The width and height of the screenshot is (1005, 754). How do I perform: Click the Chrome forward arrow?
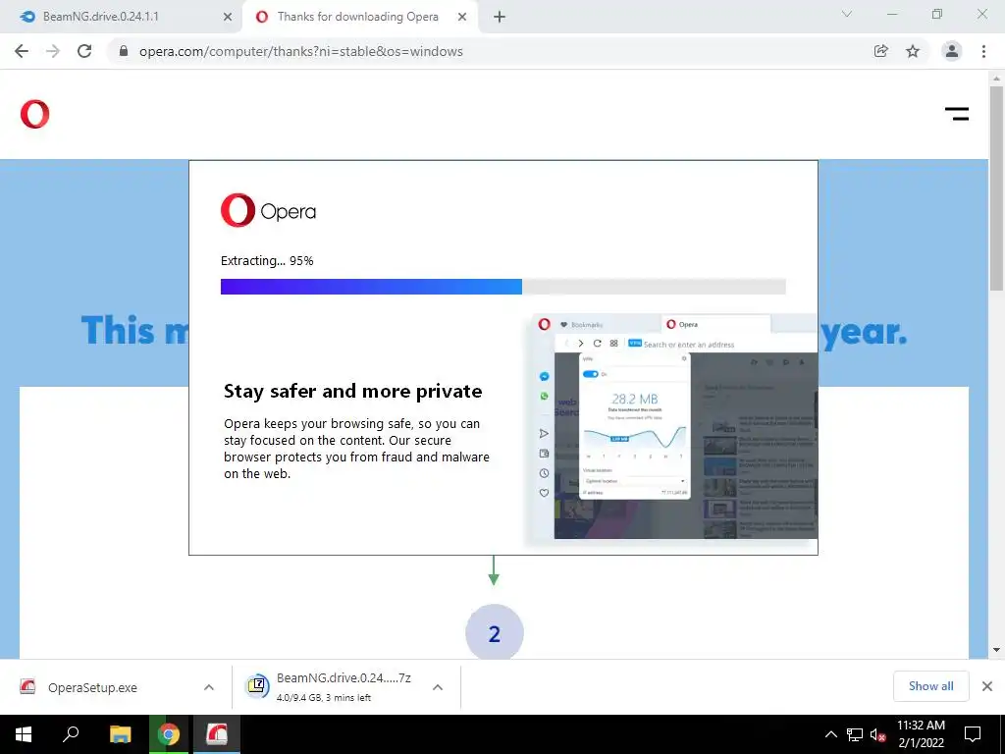click(x=53, y=51)
